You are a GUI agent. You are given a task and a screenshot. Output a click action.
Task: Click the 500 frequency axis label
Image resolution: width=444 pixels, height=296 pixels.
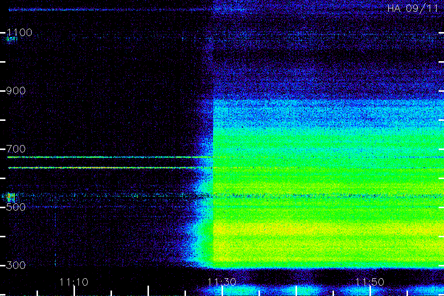[16, 207]
